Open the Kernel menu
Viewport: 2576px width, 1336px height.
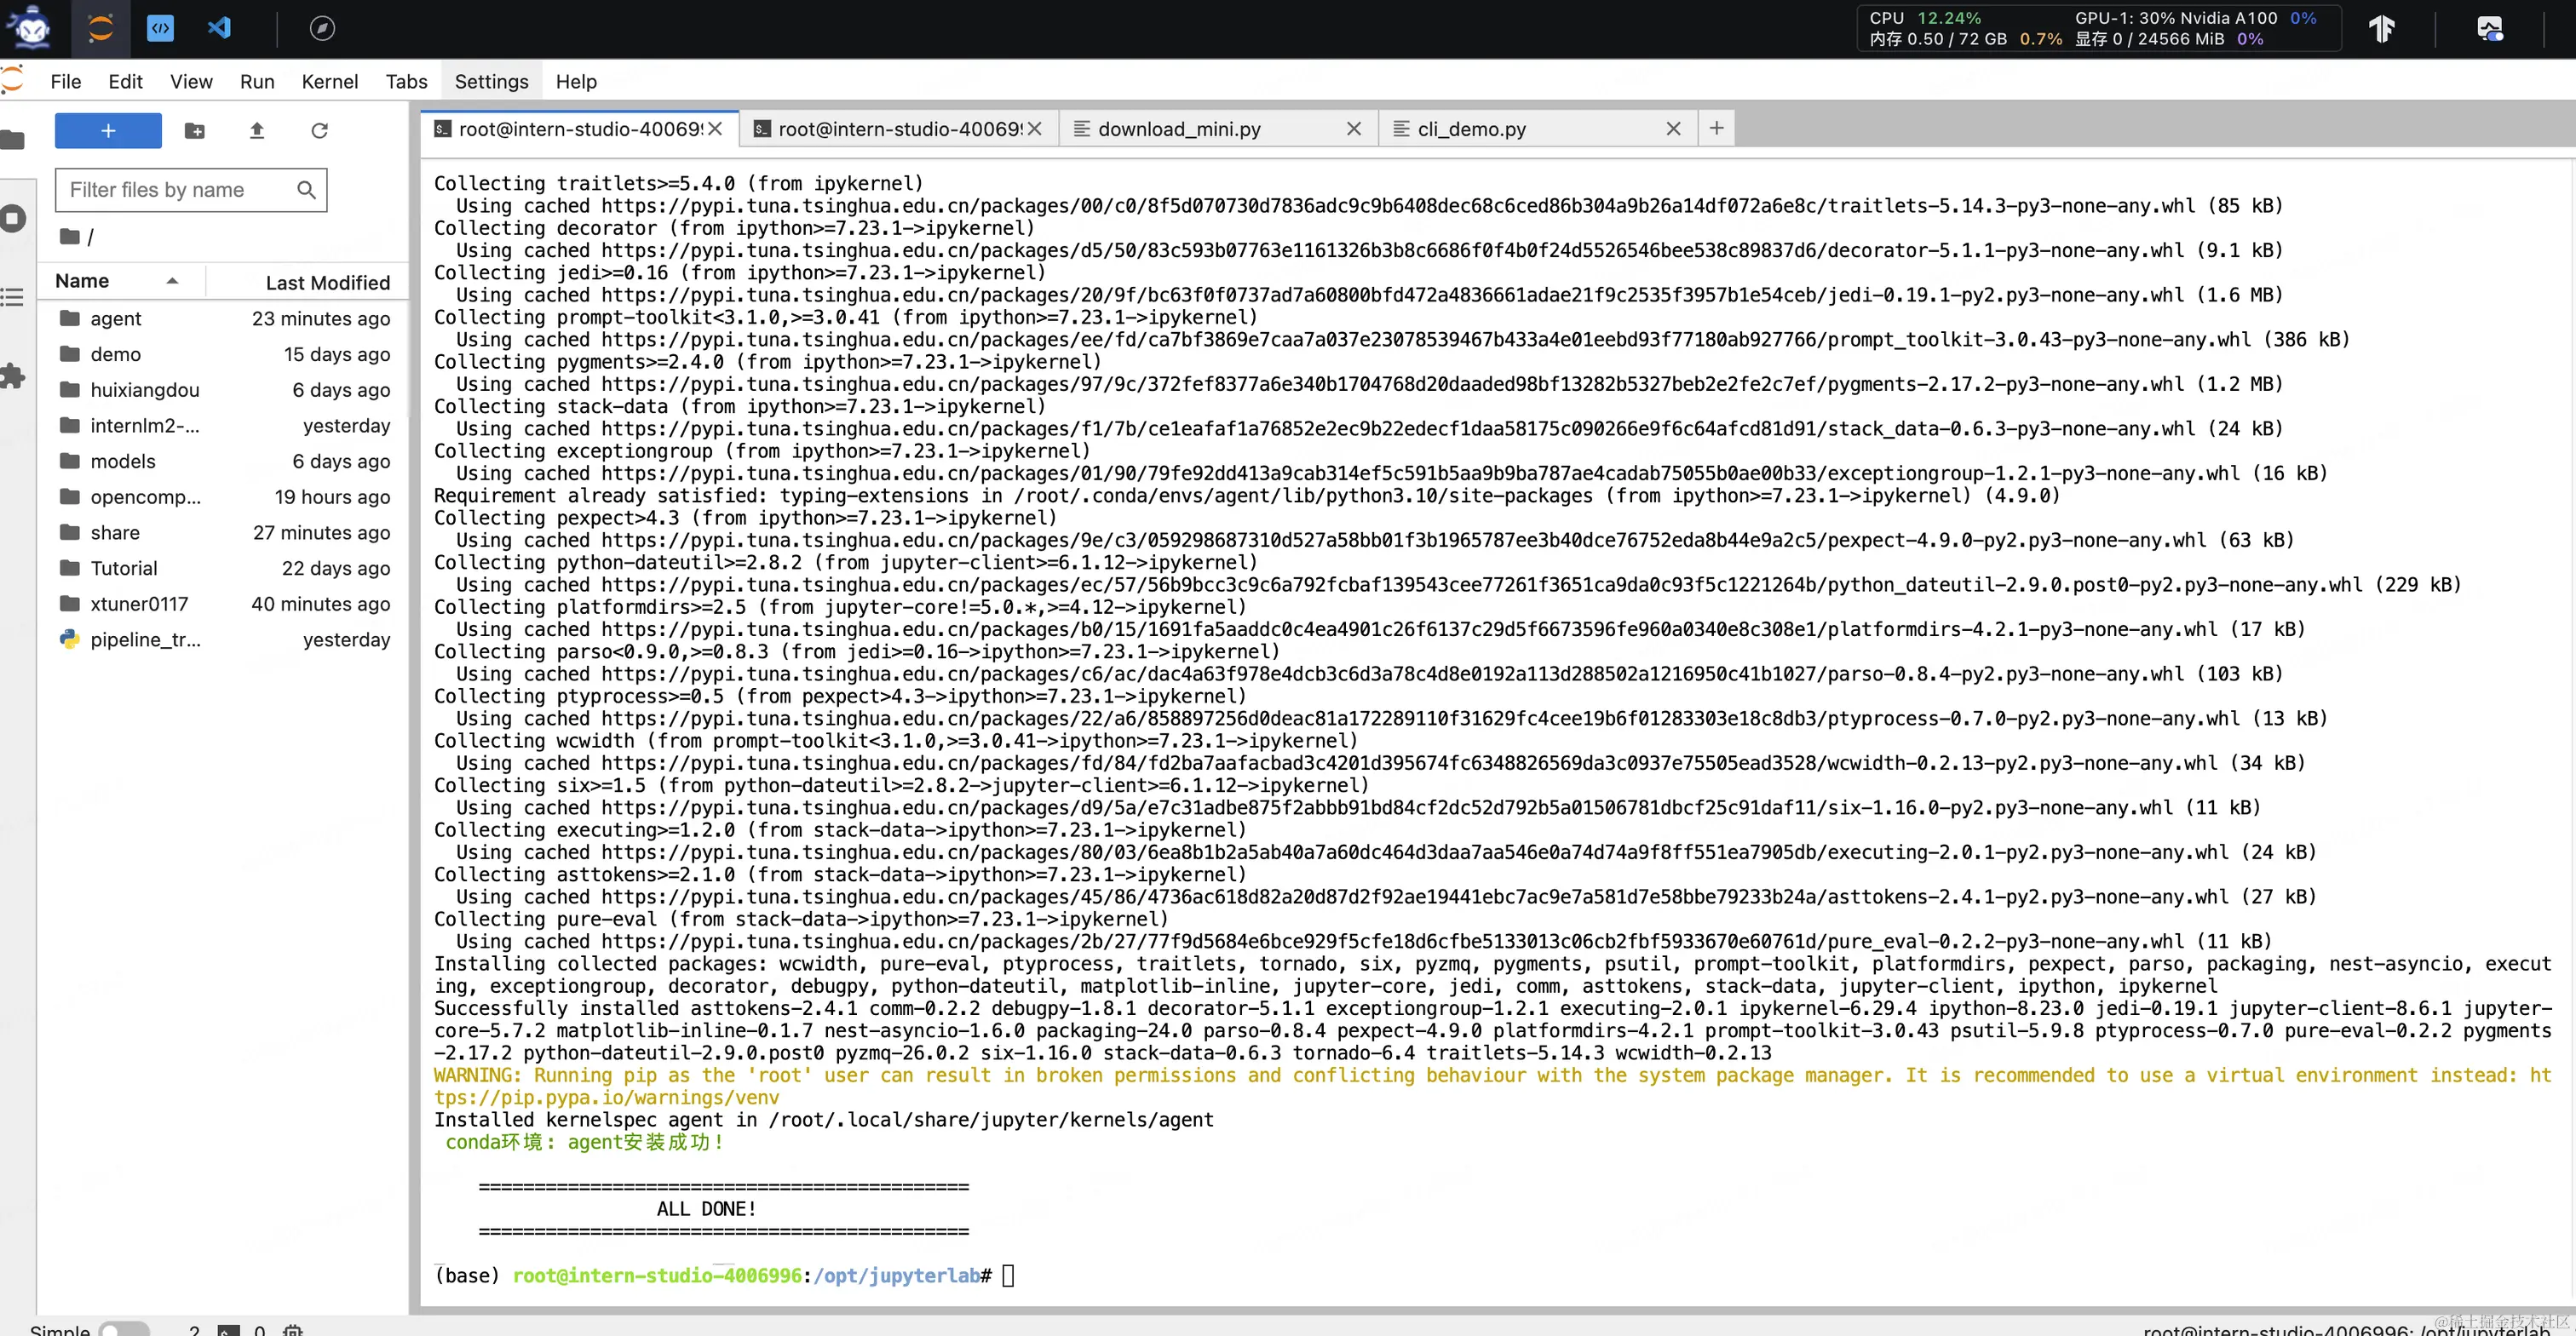(x=329, y=82)
